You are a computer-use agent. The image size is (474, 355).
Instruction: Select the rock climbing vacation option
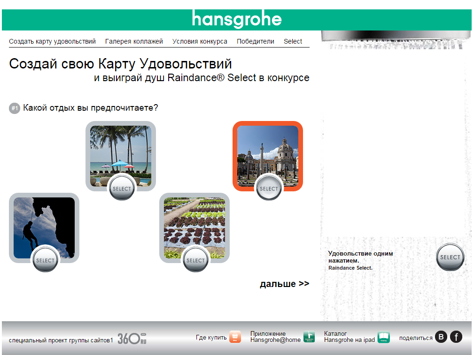44,259
